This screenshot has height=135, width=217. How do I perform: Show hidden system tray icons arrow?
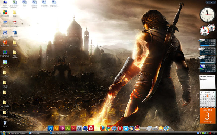(x=200, y=133)
